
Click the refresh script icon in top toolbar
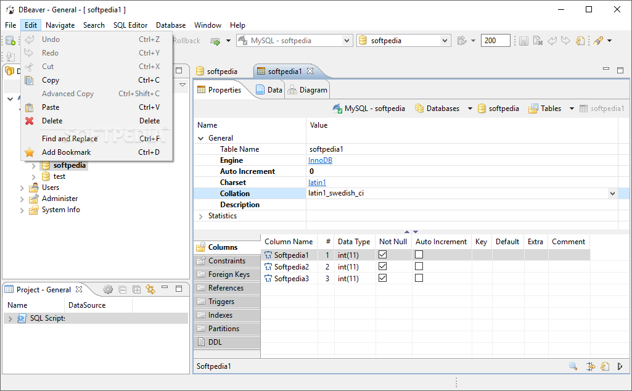click(x=580, y=41)
